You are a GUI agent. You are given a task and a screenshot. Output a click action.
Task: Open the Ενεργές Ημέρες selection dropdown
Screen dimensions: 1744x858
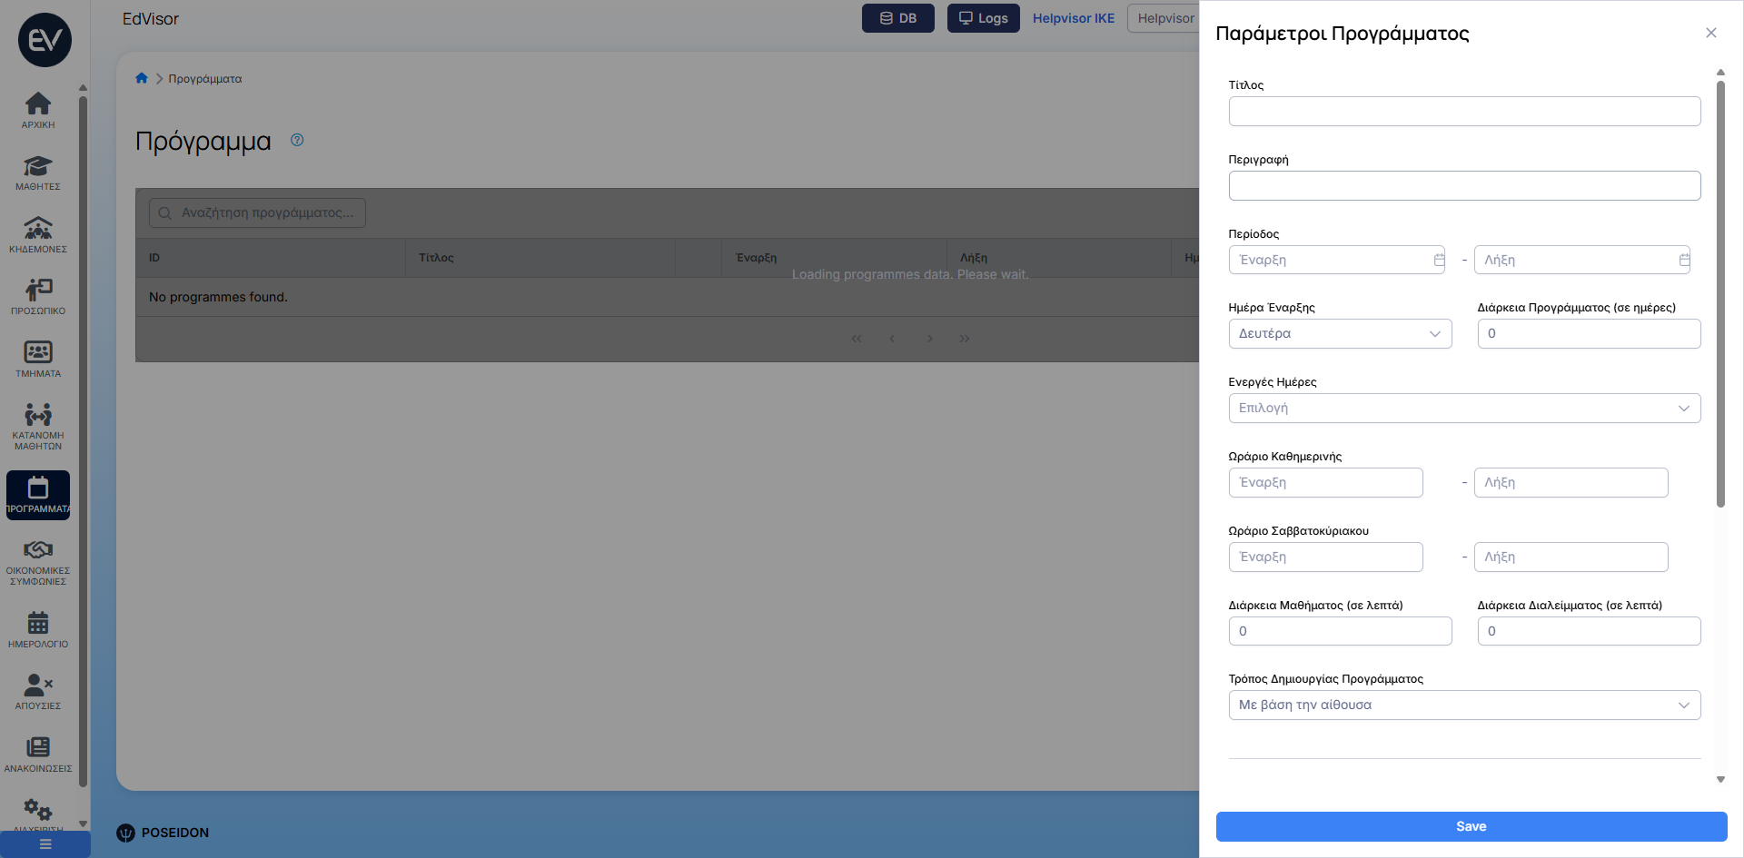(x=1463, y=408)
